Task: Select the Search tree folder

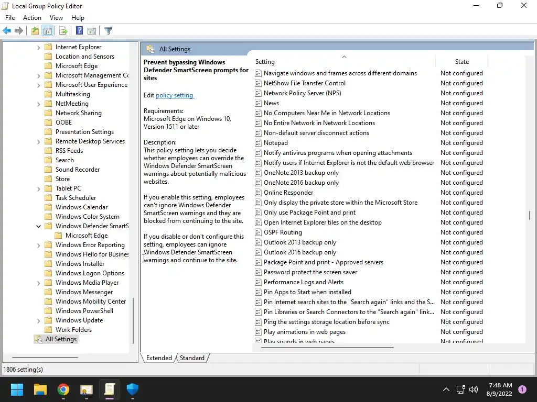Action: pyautogui.click(x=65, y=160)
